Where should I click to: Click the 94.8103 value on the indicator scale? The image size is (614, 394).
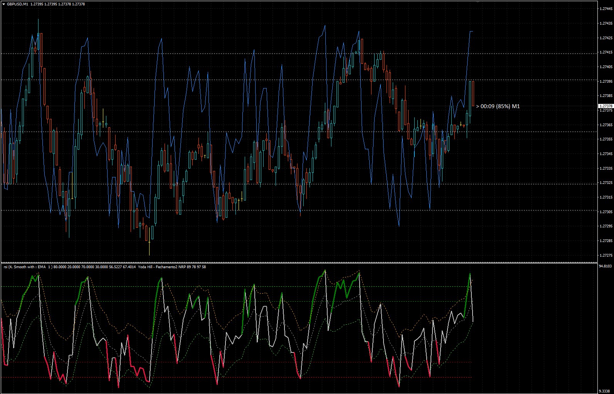pos(606,266)
